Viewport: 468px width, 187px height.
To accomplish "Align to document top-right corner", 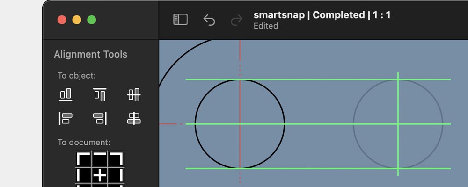I will point(116,159).
